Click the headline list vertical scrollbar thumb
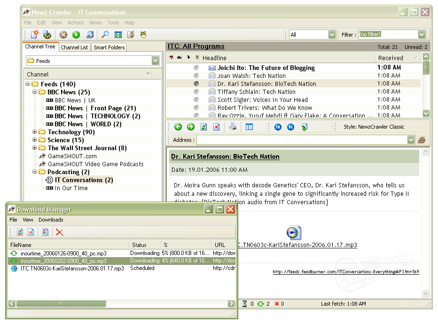Image resolution: width=438 pixels, height=323 pixels. pos(426,68)
